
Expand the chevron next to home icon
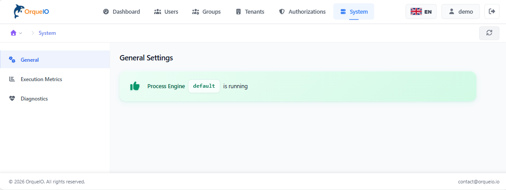point(21,34)
